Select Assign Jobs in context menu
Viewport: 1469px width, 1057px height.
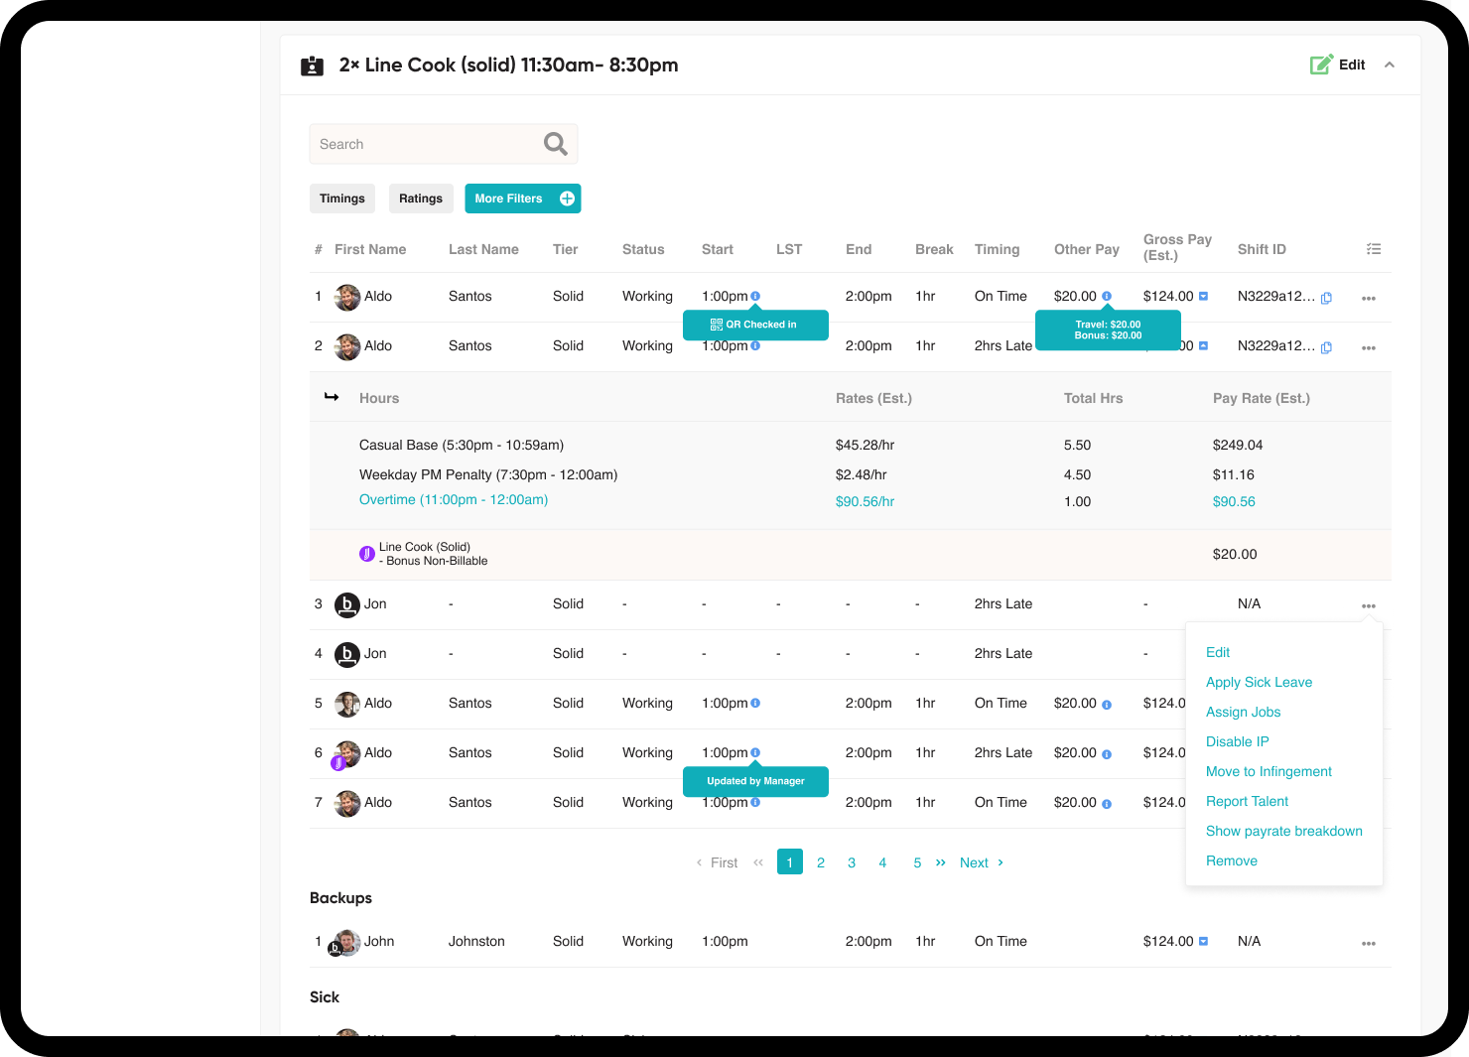click(x=1243, y=712)
